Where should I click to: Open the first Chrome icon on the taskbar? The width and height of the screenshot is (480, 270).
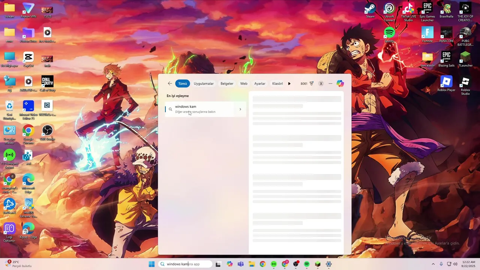click(x=262, y=264)
